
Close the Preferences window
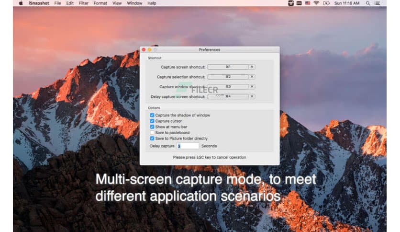(x=144, y=49)
